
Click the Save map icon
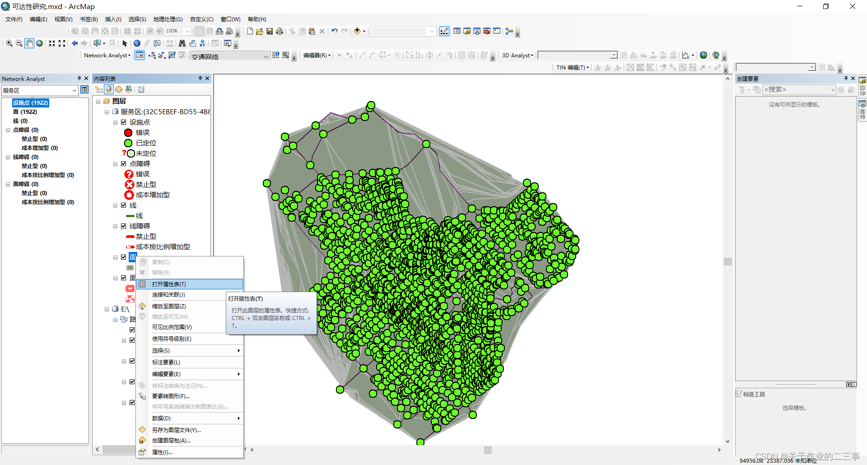coord(270,31)
